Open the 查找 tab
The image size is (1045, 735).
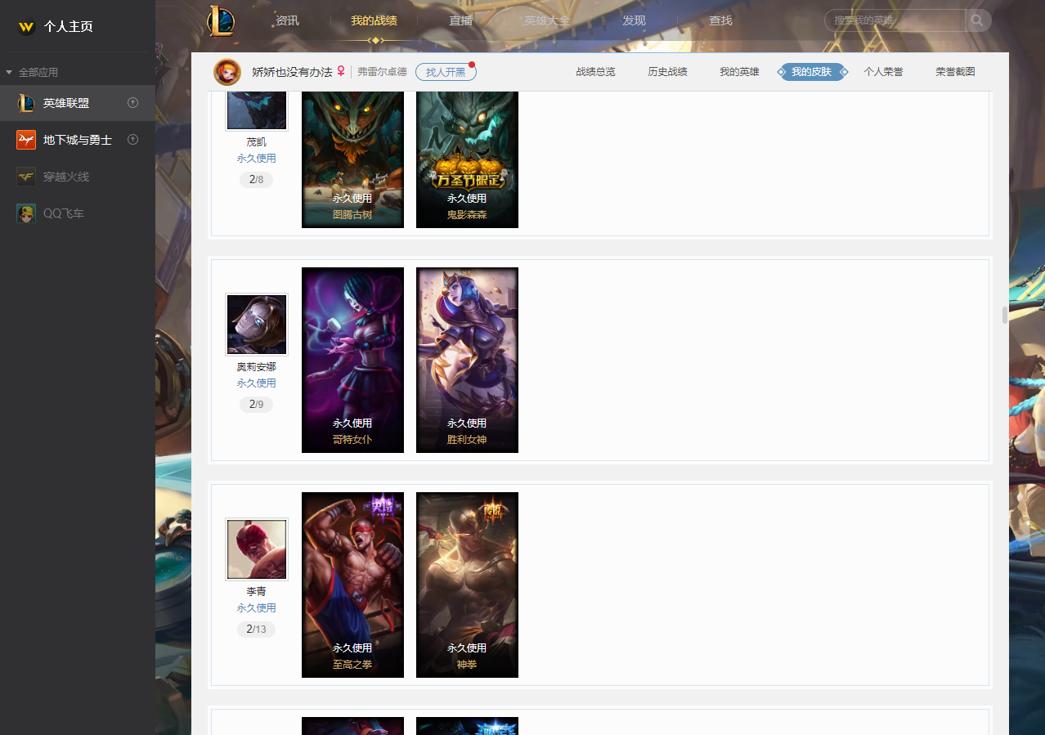(720, 20)
